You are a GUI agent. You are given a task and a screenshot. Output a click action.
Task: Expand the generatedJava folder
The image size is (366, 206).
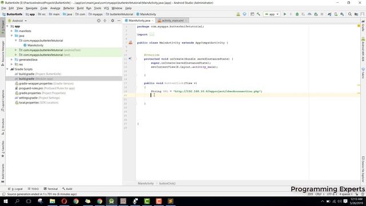(x=11, y=60)
